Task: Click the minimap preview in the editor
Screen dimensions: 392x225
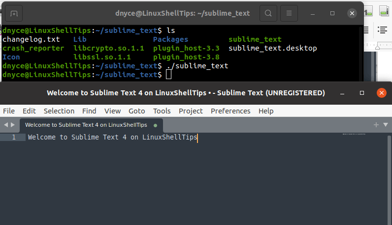Action: (354, 134)
